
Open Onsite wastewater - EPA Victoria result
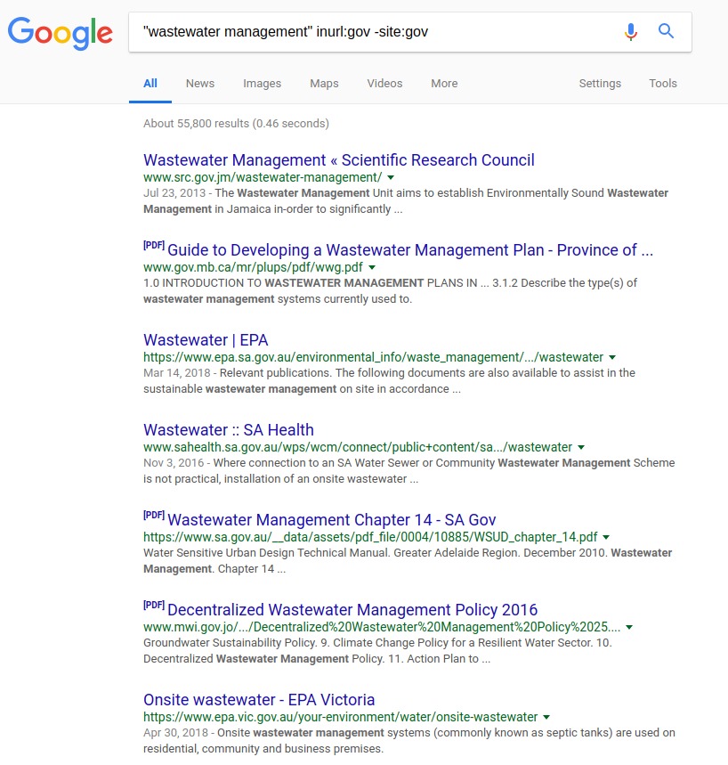point(259,700)
